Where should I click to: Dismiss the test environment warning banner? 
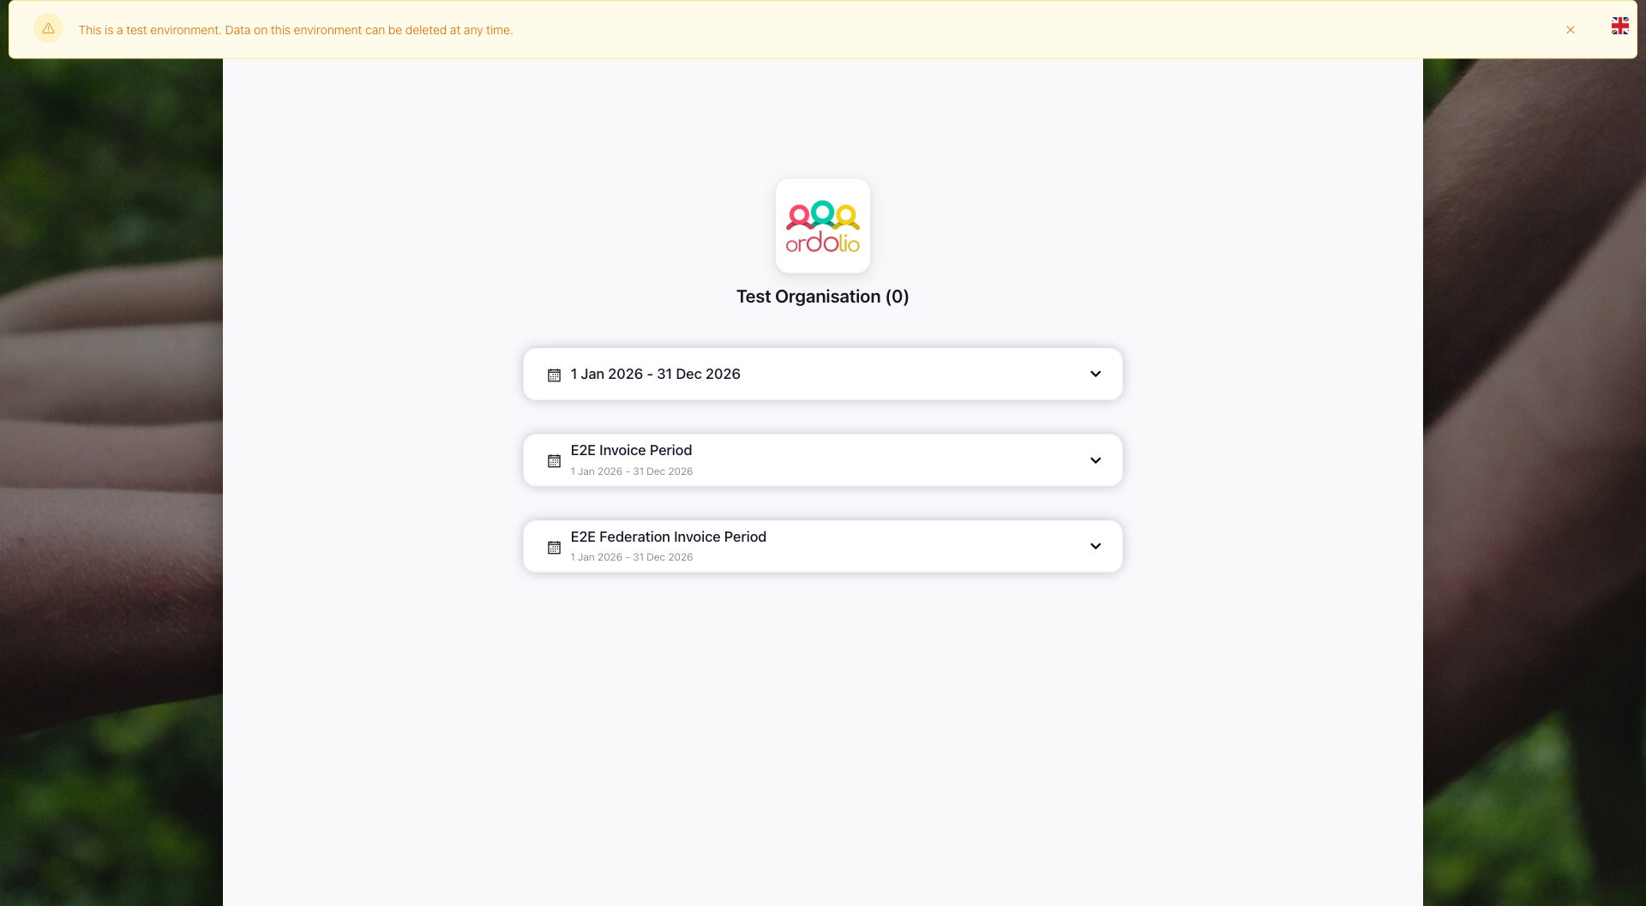(x=1571, y=30)
